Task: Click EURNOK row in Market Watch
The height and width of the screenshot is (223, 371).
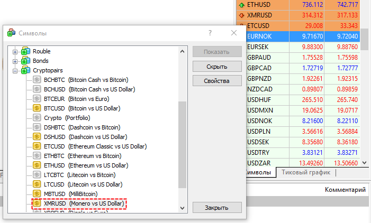Action: click(x=303, y=36)
